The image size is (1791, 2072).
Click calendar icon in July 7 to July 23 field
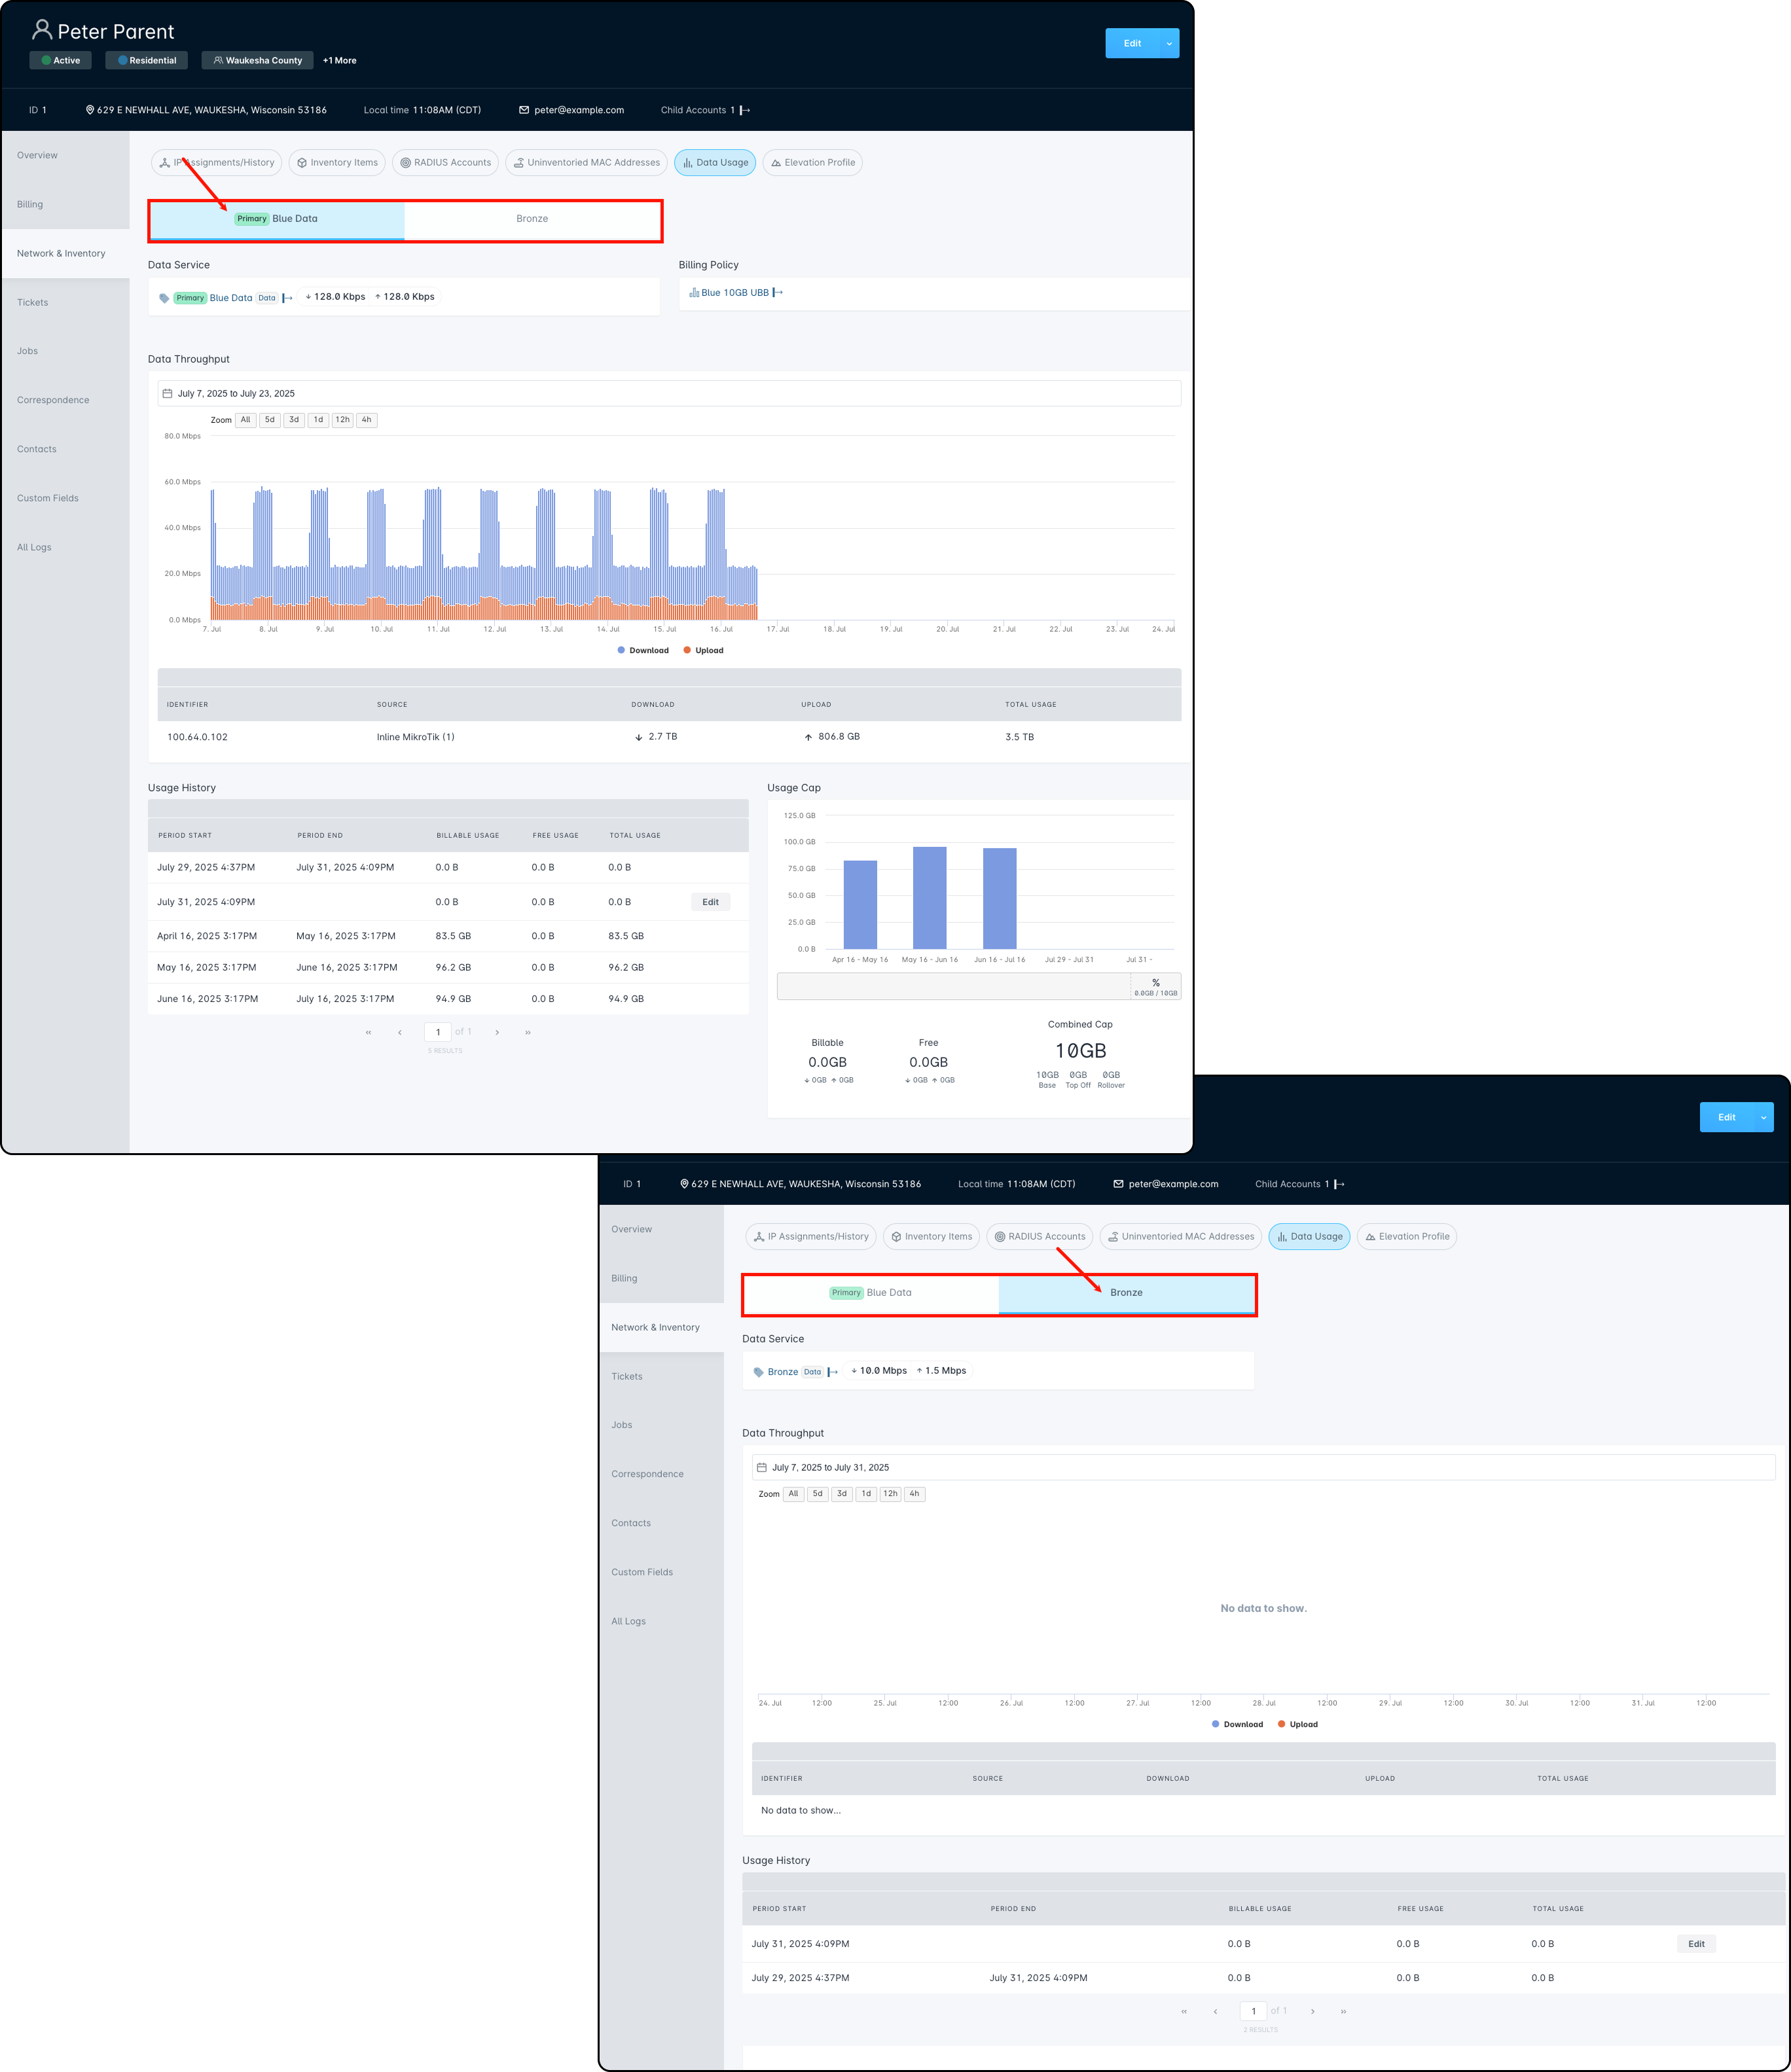coord(167,393)
